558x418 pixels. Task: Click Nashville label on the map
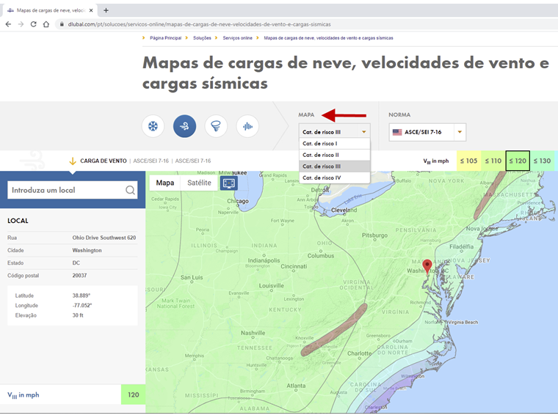[x=253, y=333]
